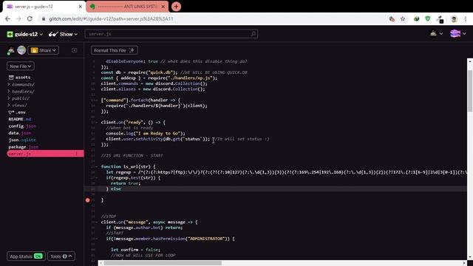473x266 pixels.
Task: Open the New File dropdown
Action: pyautogui.click(x=21, y=66)
